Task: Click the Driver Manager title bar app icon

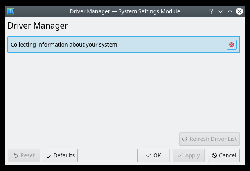Action: [x=11, y=11]
